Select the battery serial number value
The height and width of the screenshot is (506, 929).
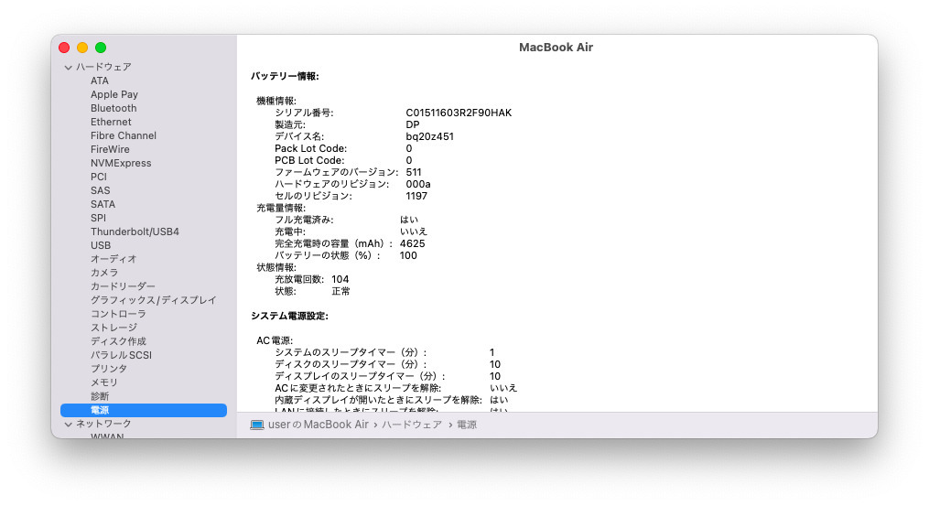pyautogui.click(x=459, y=113)
